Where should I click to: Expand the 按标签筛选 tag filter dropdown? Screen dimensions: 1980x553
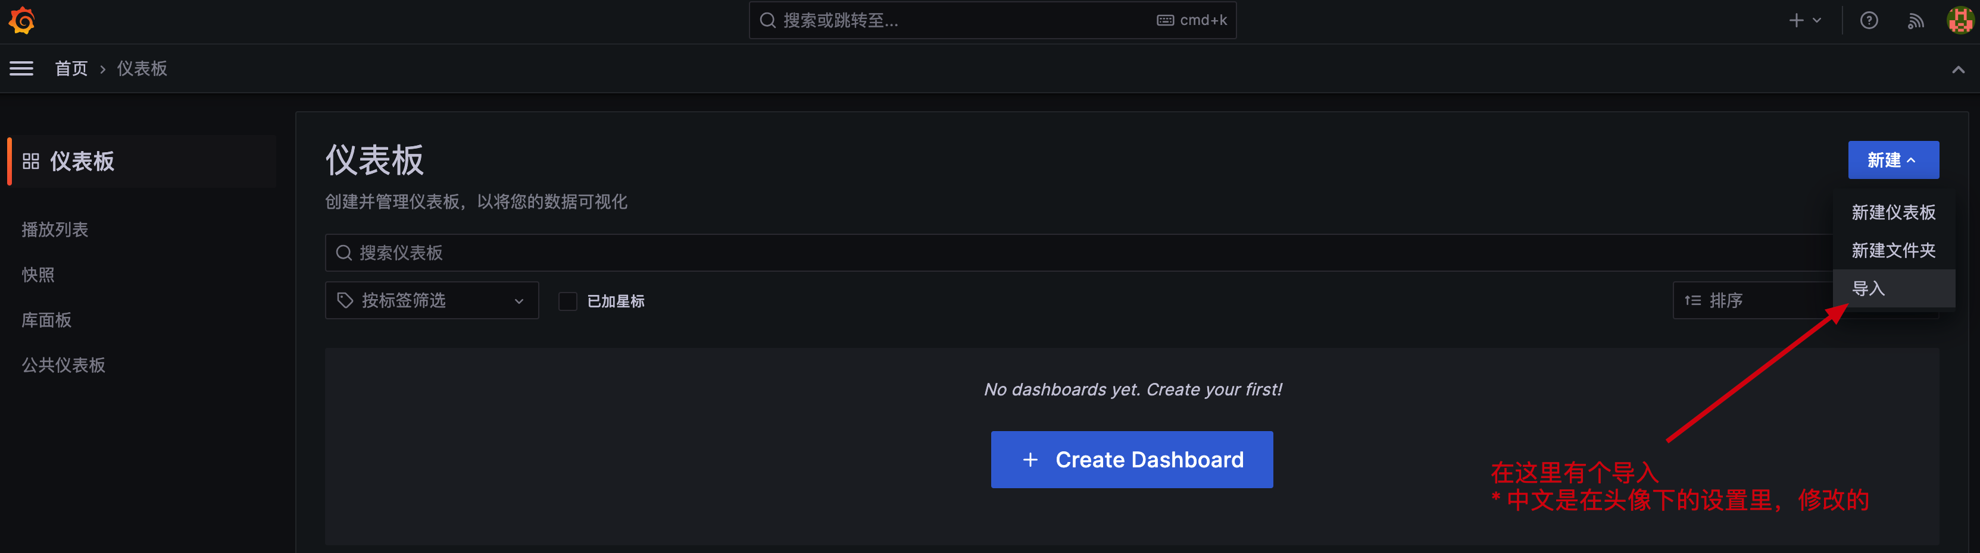432,300
